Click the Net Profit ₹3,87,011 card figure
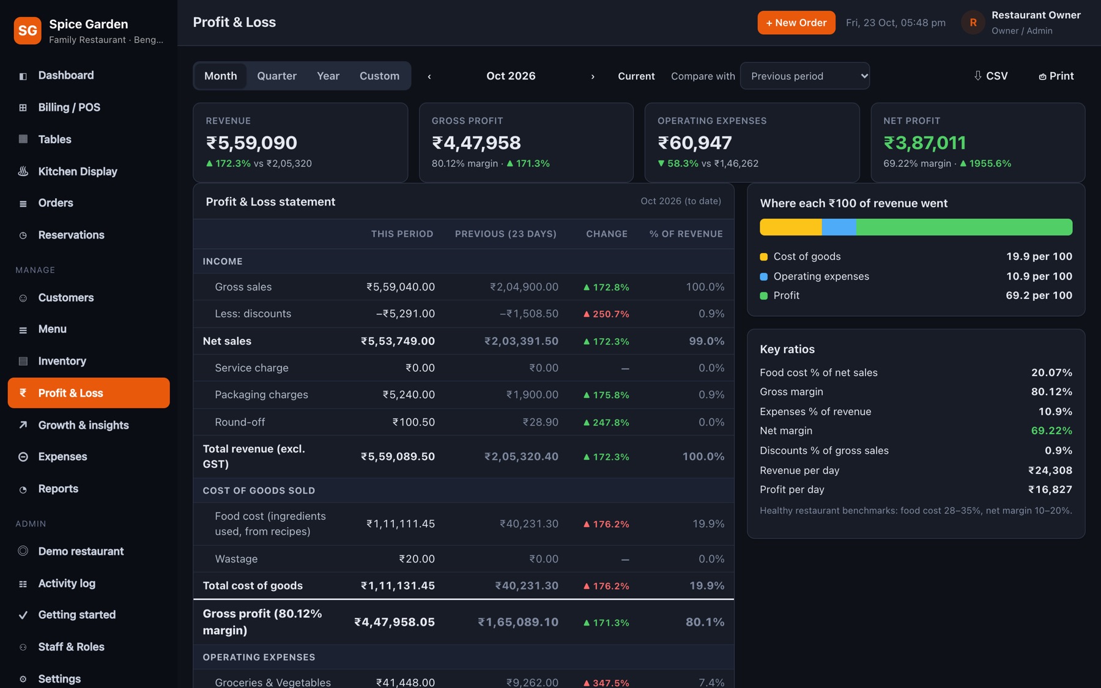 pos(925,142)
